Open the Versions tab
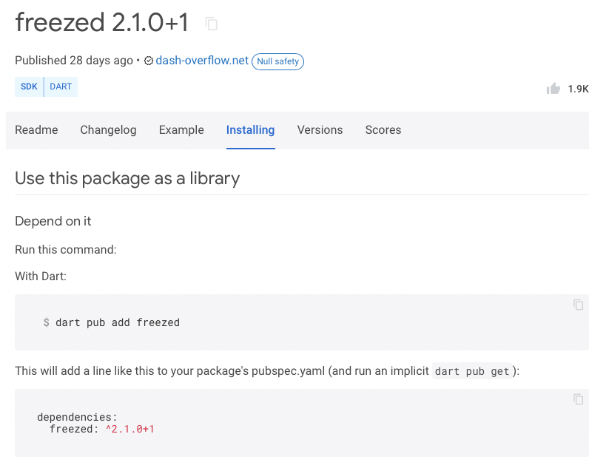 320,129
